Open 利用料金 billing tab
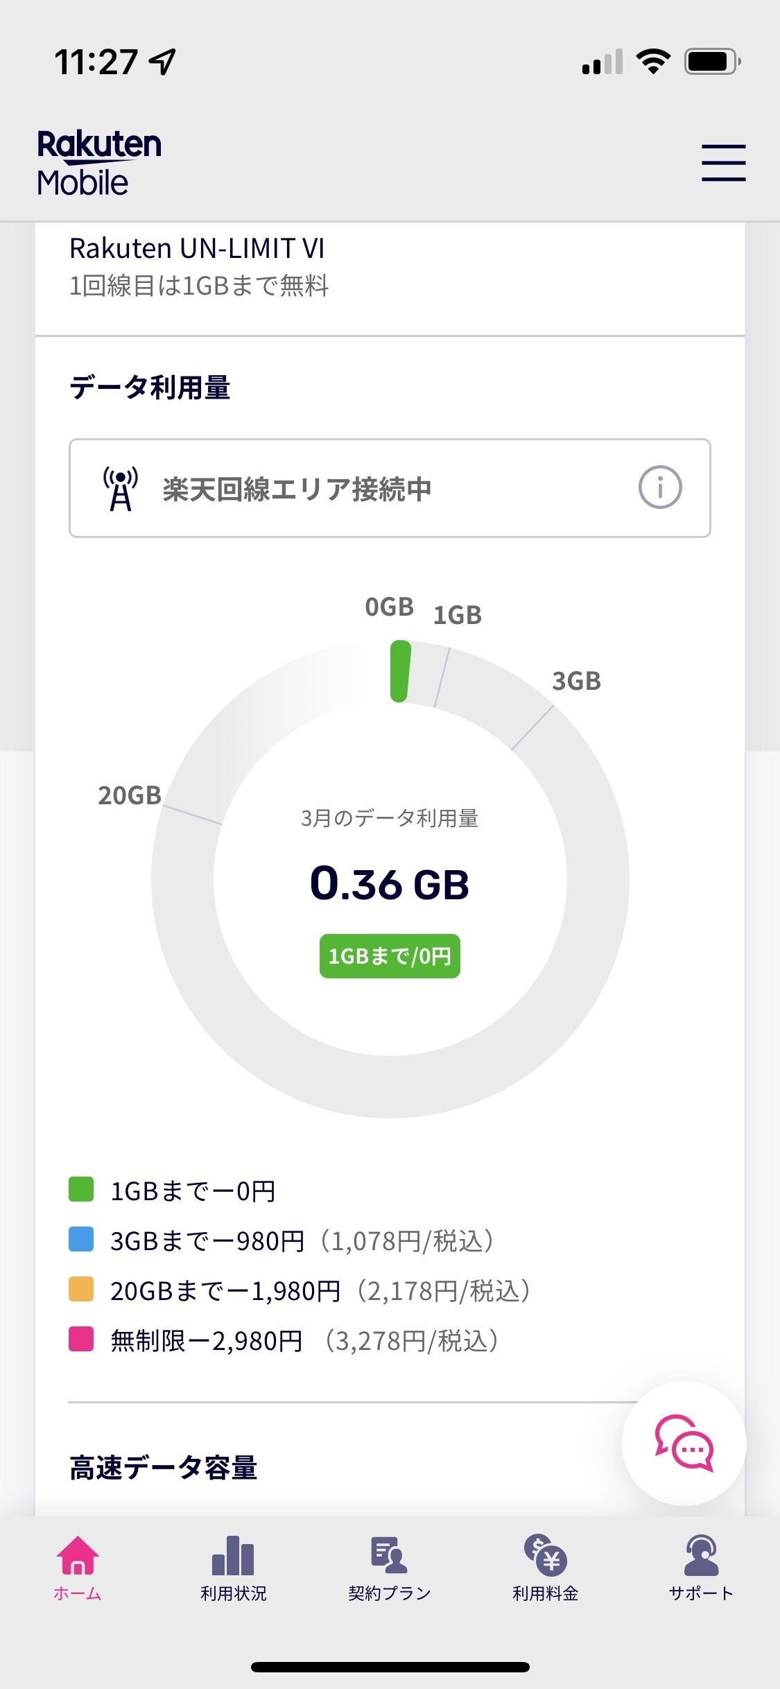 pos(546,1568)
